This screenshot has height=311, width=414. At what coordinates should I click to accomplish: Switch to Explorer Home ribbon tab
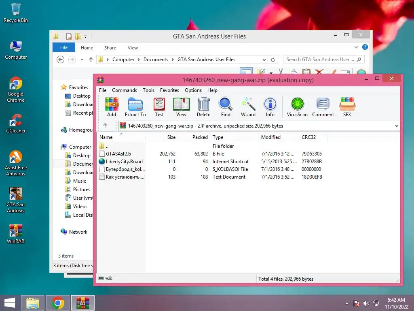[x=87, y=48]
